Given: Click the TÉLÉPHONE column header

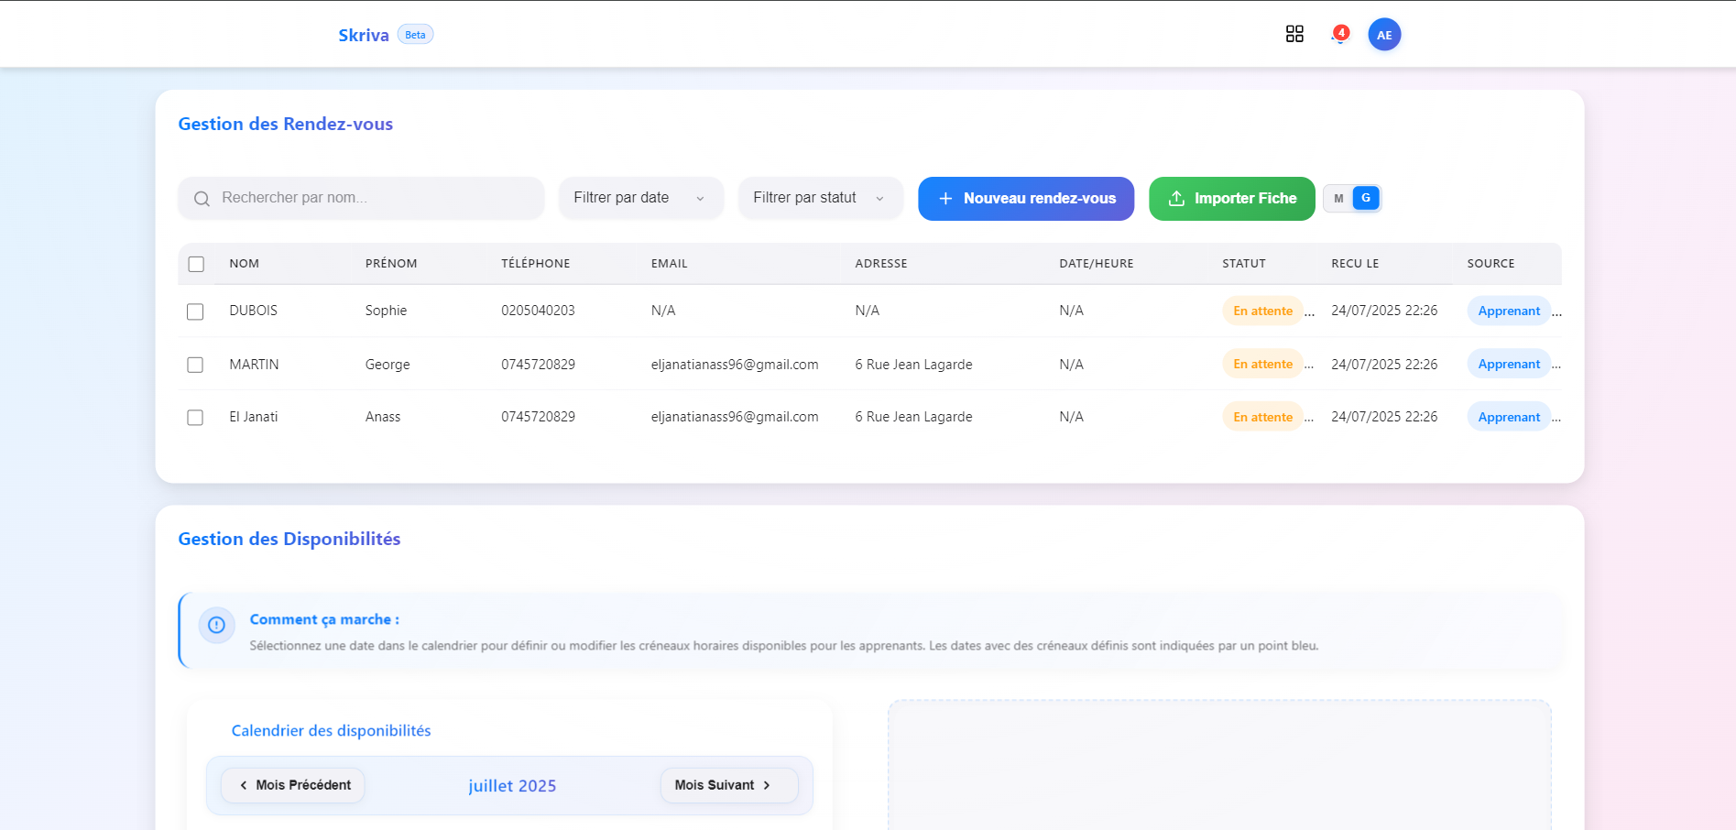Looking at the screenshot, I should tap(535, 263).
